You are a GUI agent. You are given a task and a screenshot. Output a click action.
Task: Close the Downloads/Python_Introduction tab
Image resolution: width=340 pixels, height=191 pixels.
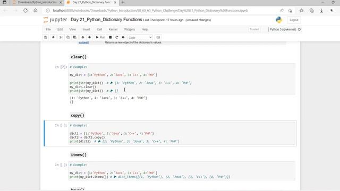coord(61,2)
